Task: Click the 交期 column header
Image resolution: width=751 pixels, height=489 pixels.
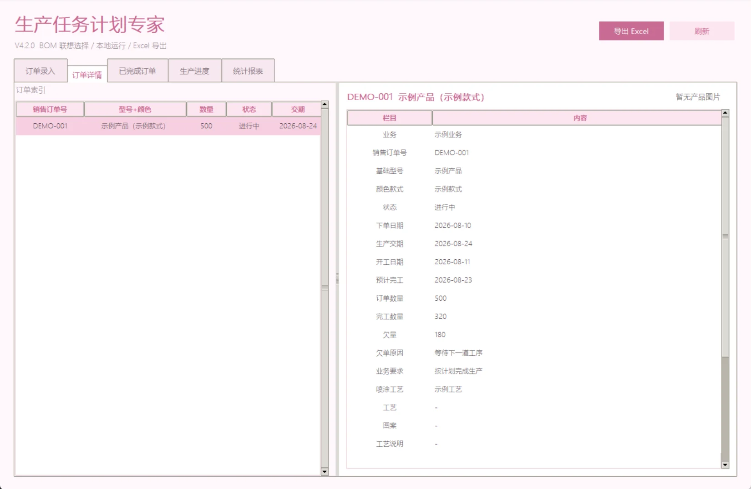Action: [x=297, y=109]
